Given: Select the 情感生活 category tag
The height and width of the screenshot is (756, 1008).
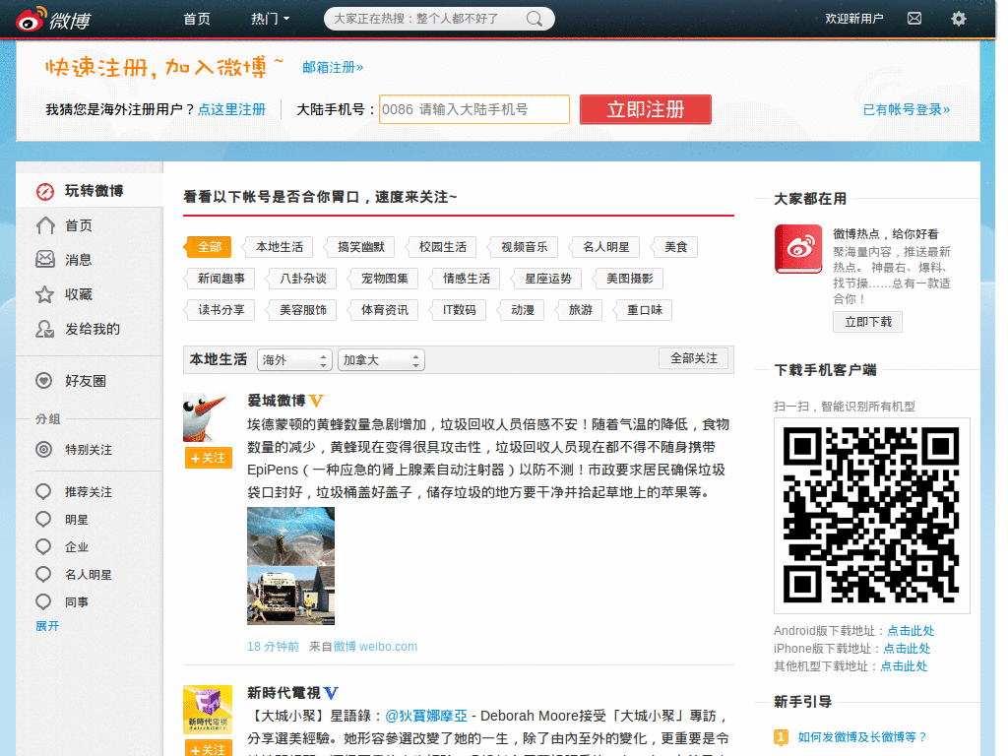Looking at the screenshot, I should click(x=466, y=279).
